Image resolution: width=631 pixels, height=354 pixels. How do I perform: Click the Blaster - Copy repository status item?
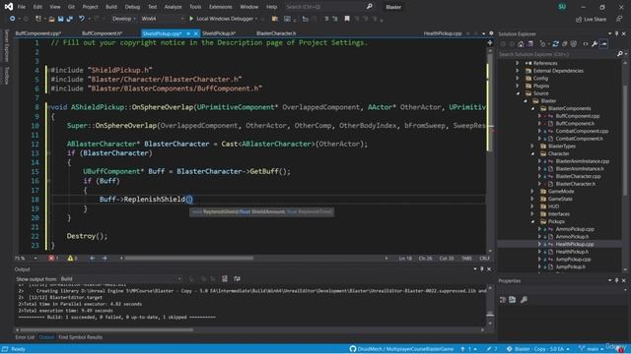click(x=538, y=349)
